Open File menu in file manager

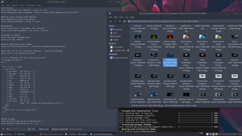pyautogui.click(x=110, y=17)
